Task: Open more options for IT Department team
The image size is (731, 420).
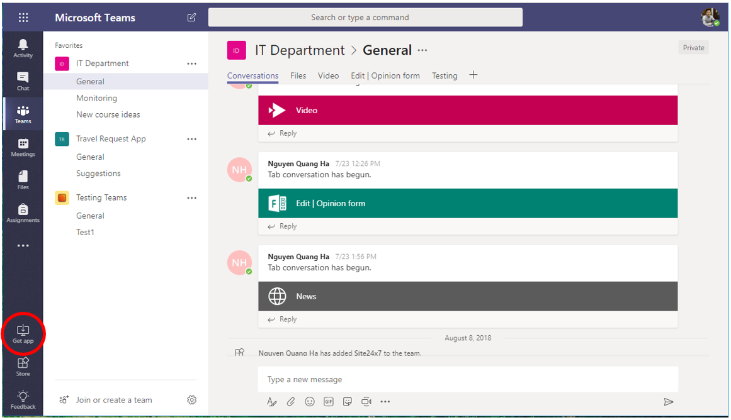Action: pos(191,63)
